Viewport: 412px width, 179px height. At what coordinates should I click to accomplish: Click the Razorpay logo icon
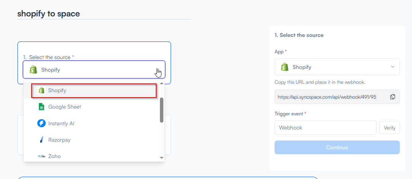42,140
